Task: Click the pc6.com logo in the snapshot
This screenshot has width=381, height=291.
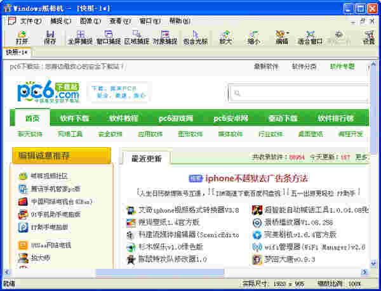Action: tap(48, 91)
